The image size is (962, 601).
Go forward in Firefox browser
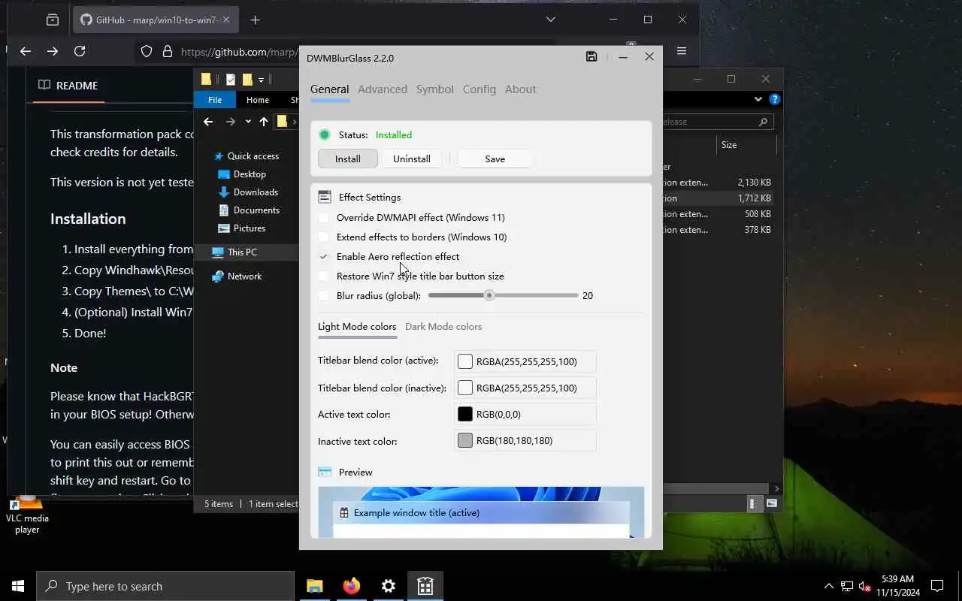[x=53, y=51]
